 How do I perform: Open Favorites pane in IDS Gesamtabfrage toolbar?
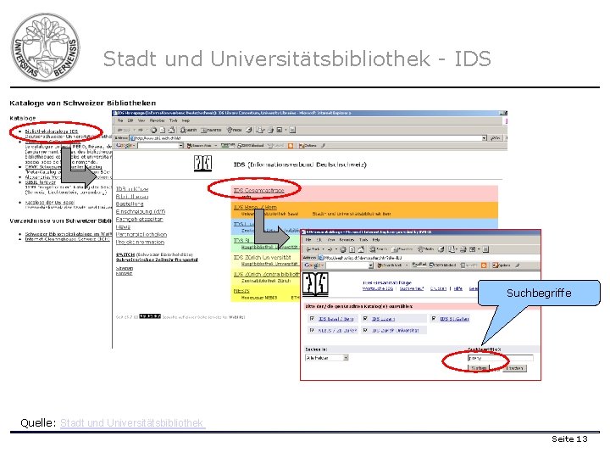click(402, 249)
